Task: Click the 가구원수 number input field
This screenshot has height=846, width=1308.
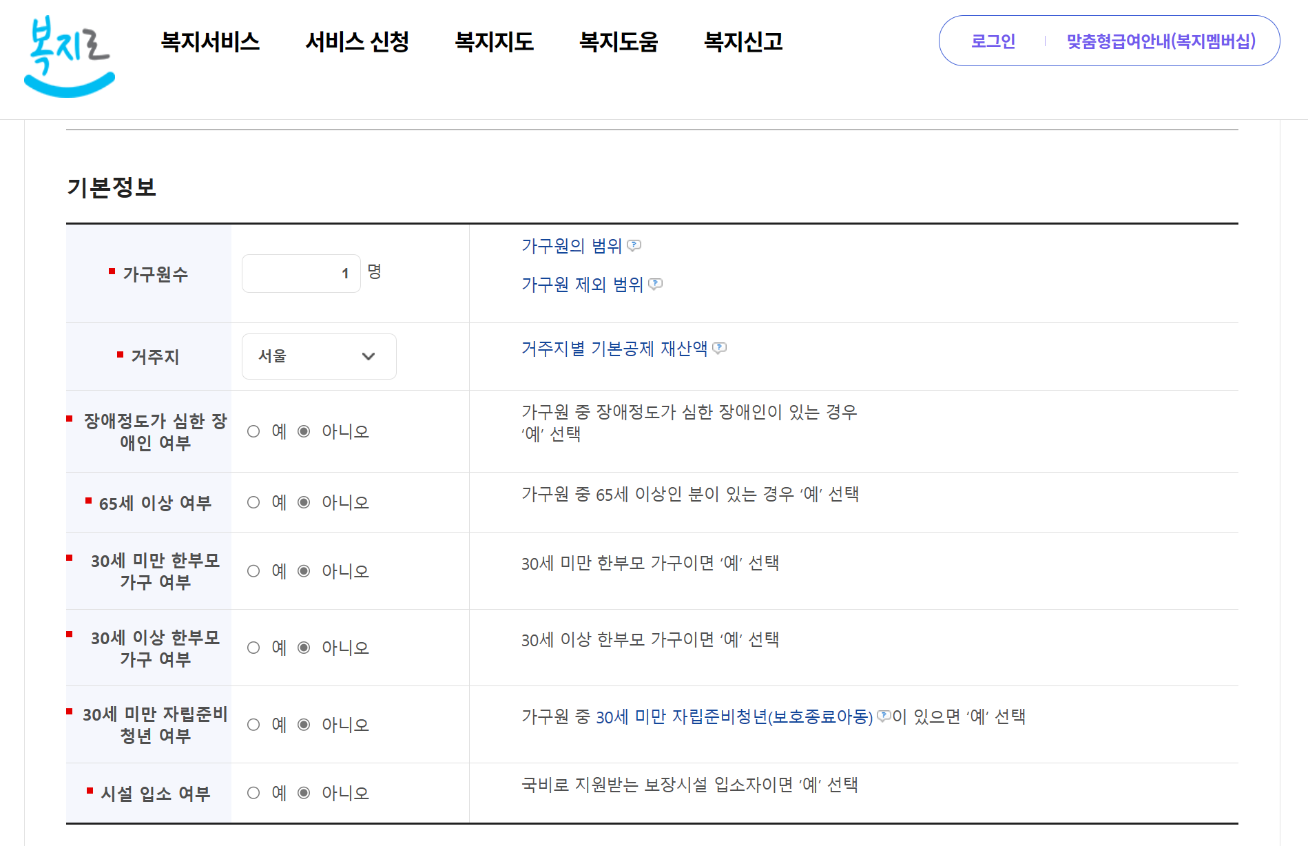Action: [300, 273]
